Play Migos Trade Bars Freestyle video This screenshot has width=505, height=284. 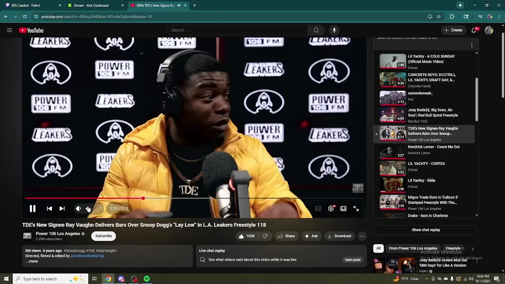click(x=425, y=202)
